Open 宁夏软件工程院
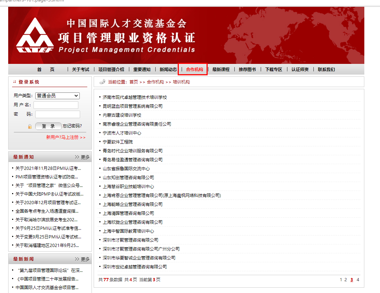Viewport: 380px width, 293px height. point(118,142)
